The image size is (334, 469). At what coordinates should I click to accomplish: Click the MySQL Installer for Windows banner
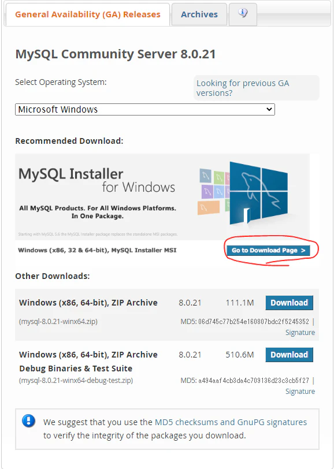pyautogui.click(x=162, y=197)
